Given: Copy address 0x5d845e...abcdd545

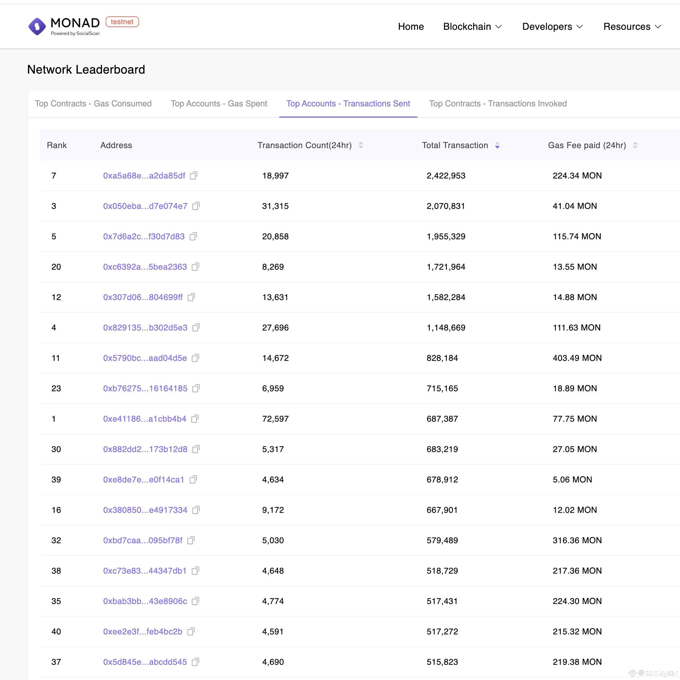Looking at the screenshot, I should pyautogui.click(x=195, y=662).
